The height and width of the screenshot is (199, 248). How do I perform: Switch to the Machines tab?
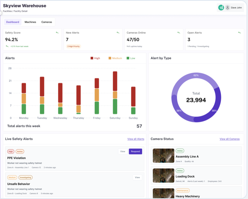[31, 22]
